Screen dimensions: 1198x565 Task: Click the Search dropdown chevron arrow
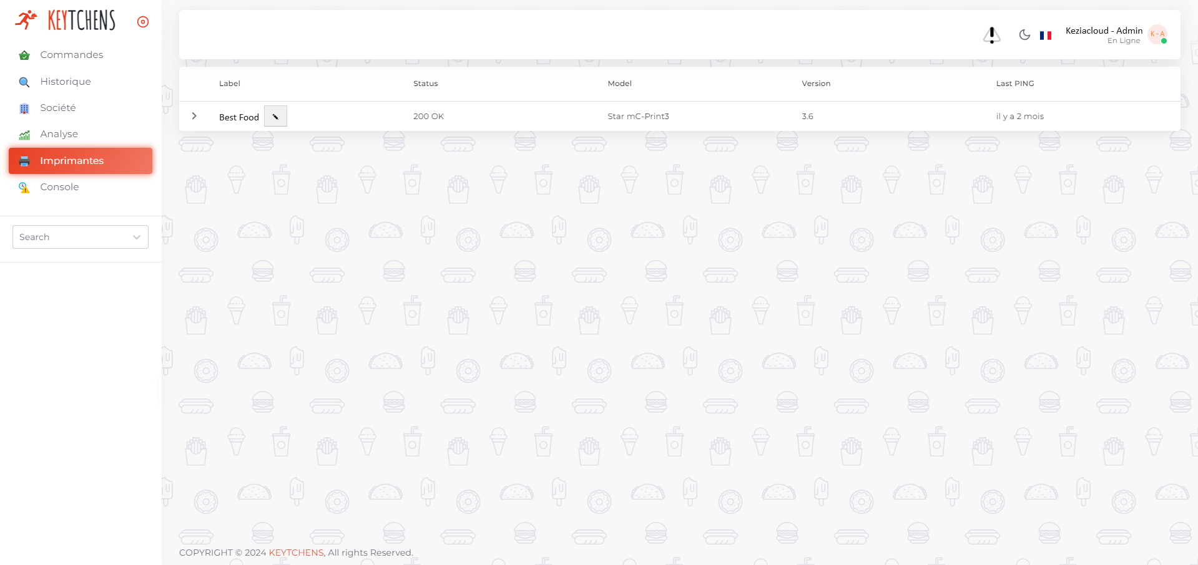137,237
